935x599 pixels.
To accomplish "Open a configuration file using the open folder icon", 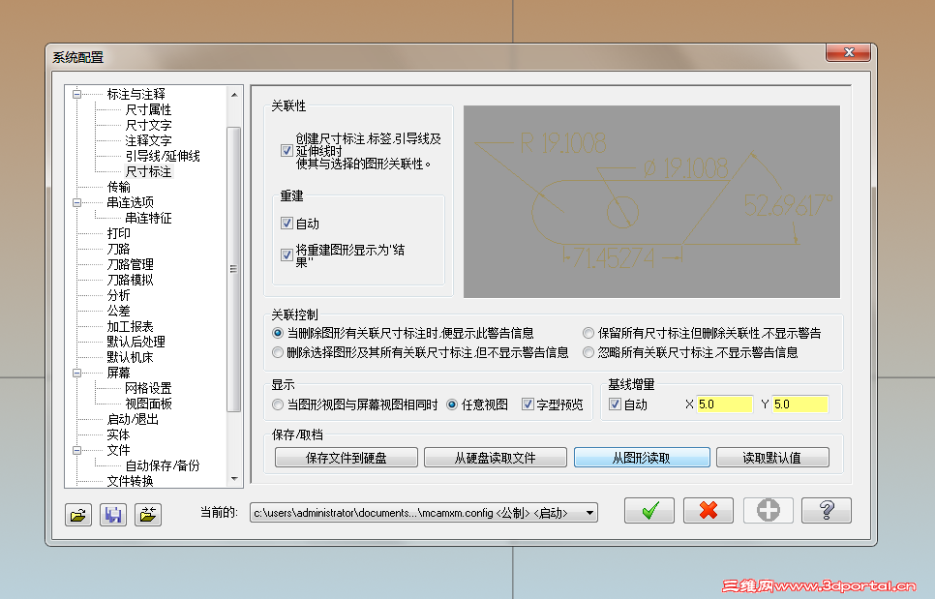I will [x=77, y=515].
